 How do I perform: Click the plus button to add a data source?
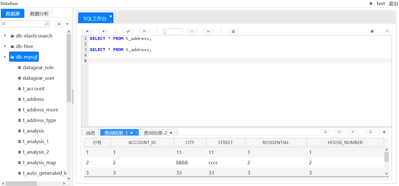[59, 24]
